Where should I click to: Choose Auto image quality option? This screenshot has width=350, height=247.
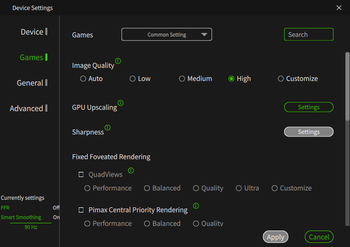click(x=83, y=79)
